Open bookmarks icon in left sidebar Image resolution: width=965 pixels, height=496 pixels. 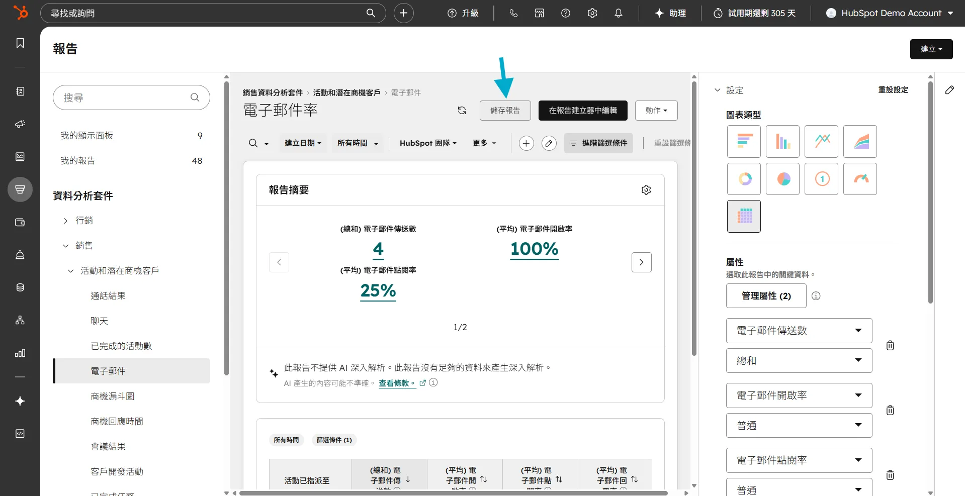[x=20, y=43]
